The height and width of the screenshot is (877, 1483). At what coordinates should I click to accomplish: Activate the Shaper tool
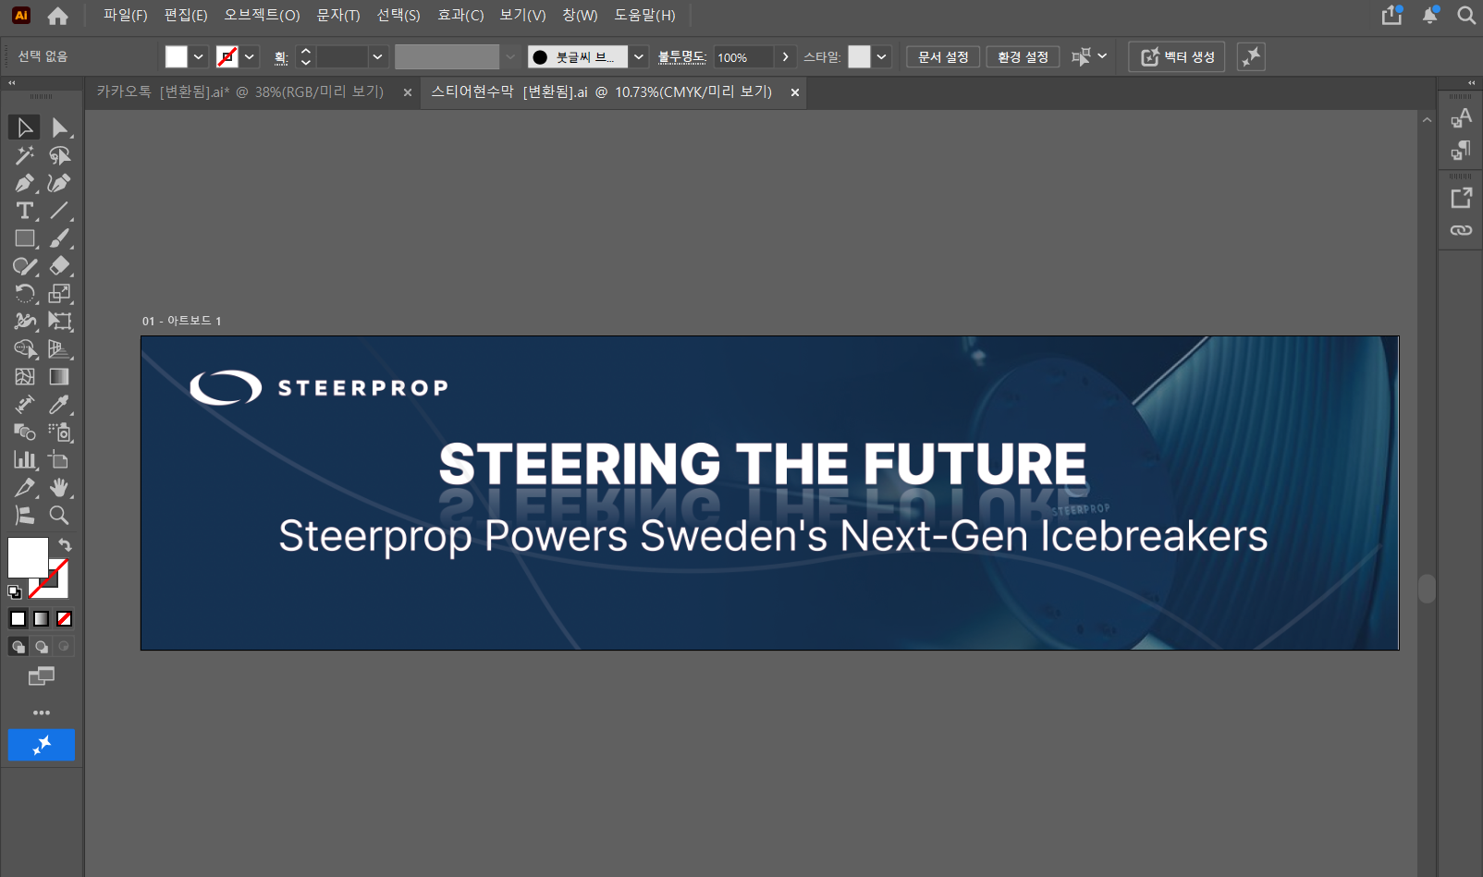[25, 266]
